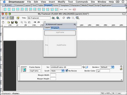This screenshot has width=127, height=95.
Task: Browse for Src file with folder icon
Action: point(87,67)
